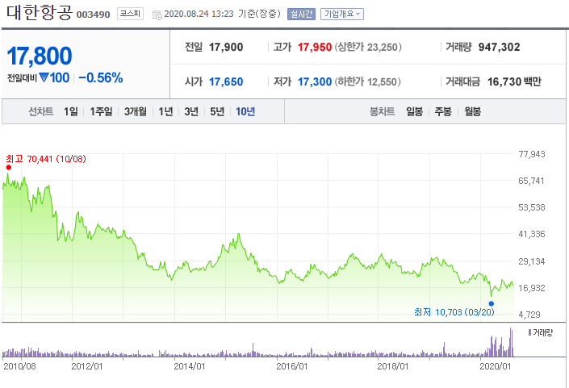This screenshot has width=569, height=388.
Task: Select the 1일 line chart tab
Action: coord(71,111)
